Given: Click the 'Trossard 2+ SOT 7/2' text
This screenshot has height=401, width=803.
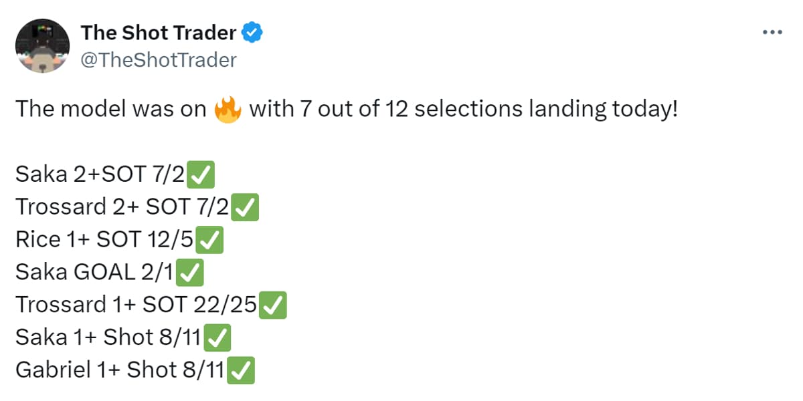Looking at the screenshot, I should tap(122, 208).
